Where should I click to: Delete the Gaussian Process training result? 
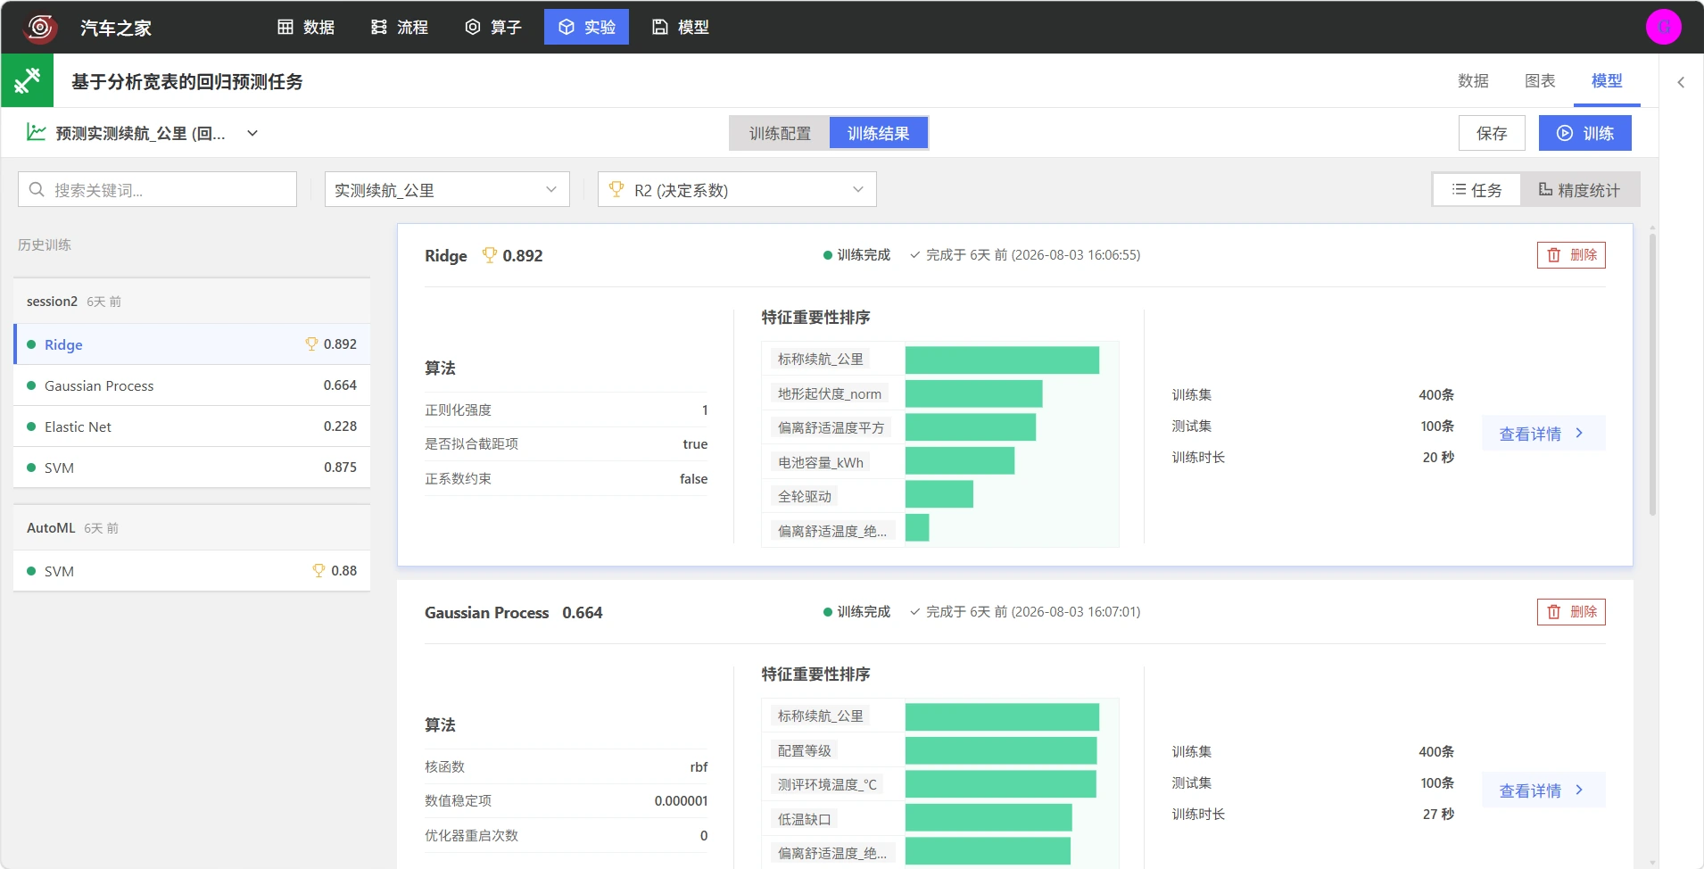click(x=1571, y=612)
